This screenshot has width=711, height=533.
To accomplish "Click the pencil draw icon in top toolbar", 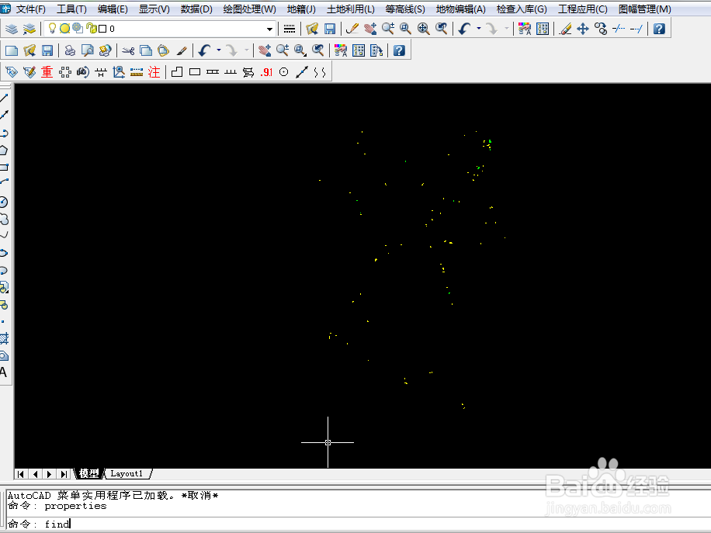I will click(x=352, y=29).
